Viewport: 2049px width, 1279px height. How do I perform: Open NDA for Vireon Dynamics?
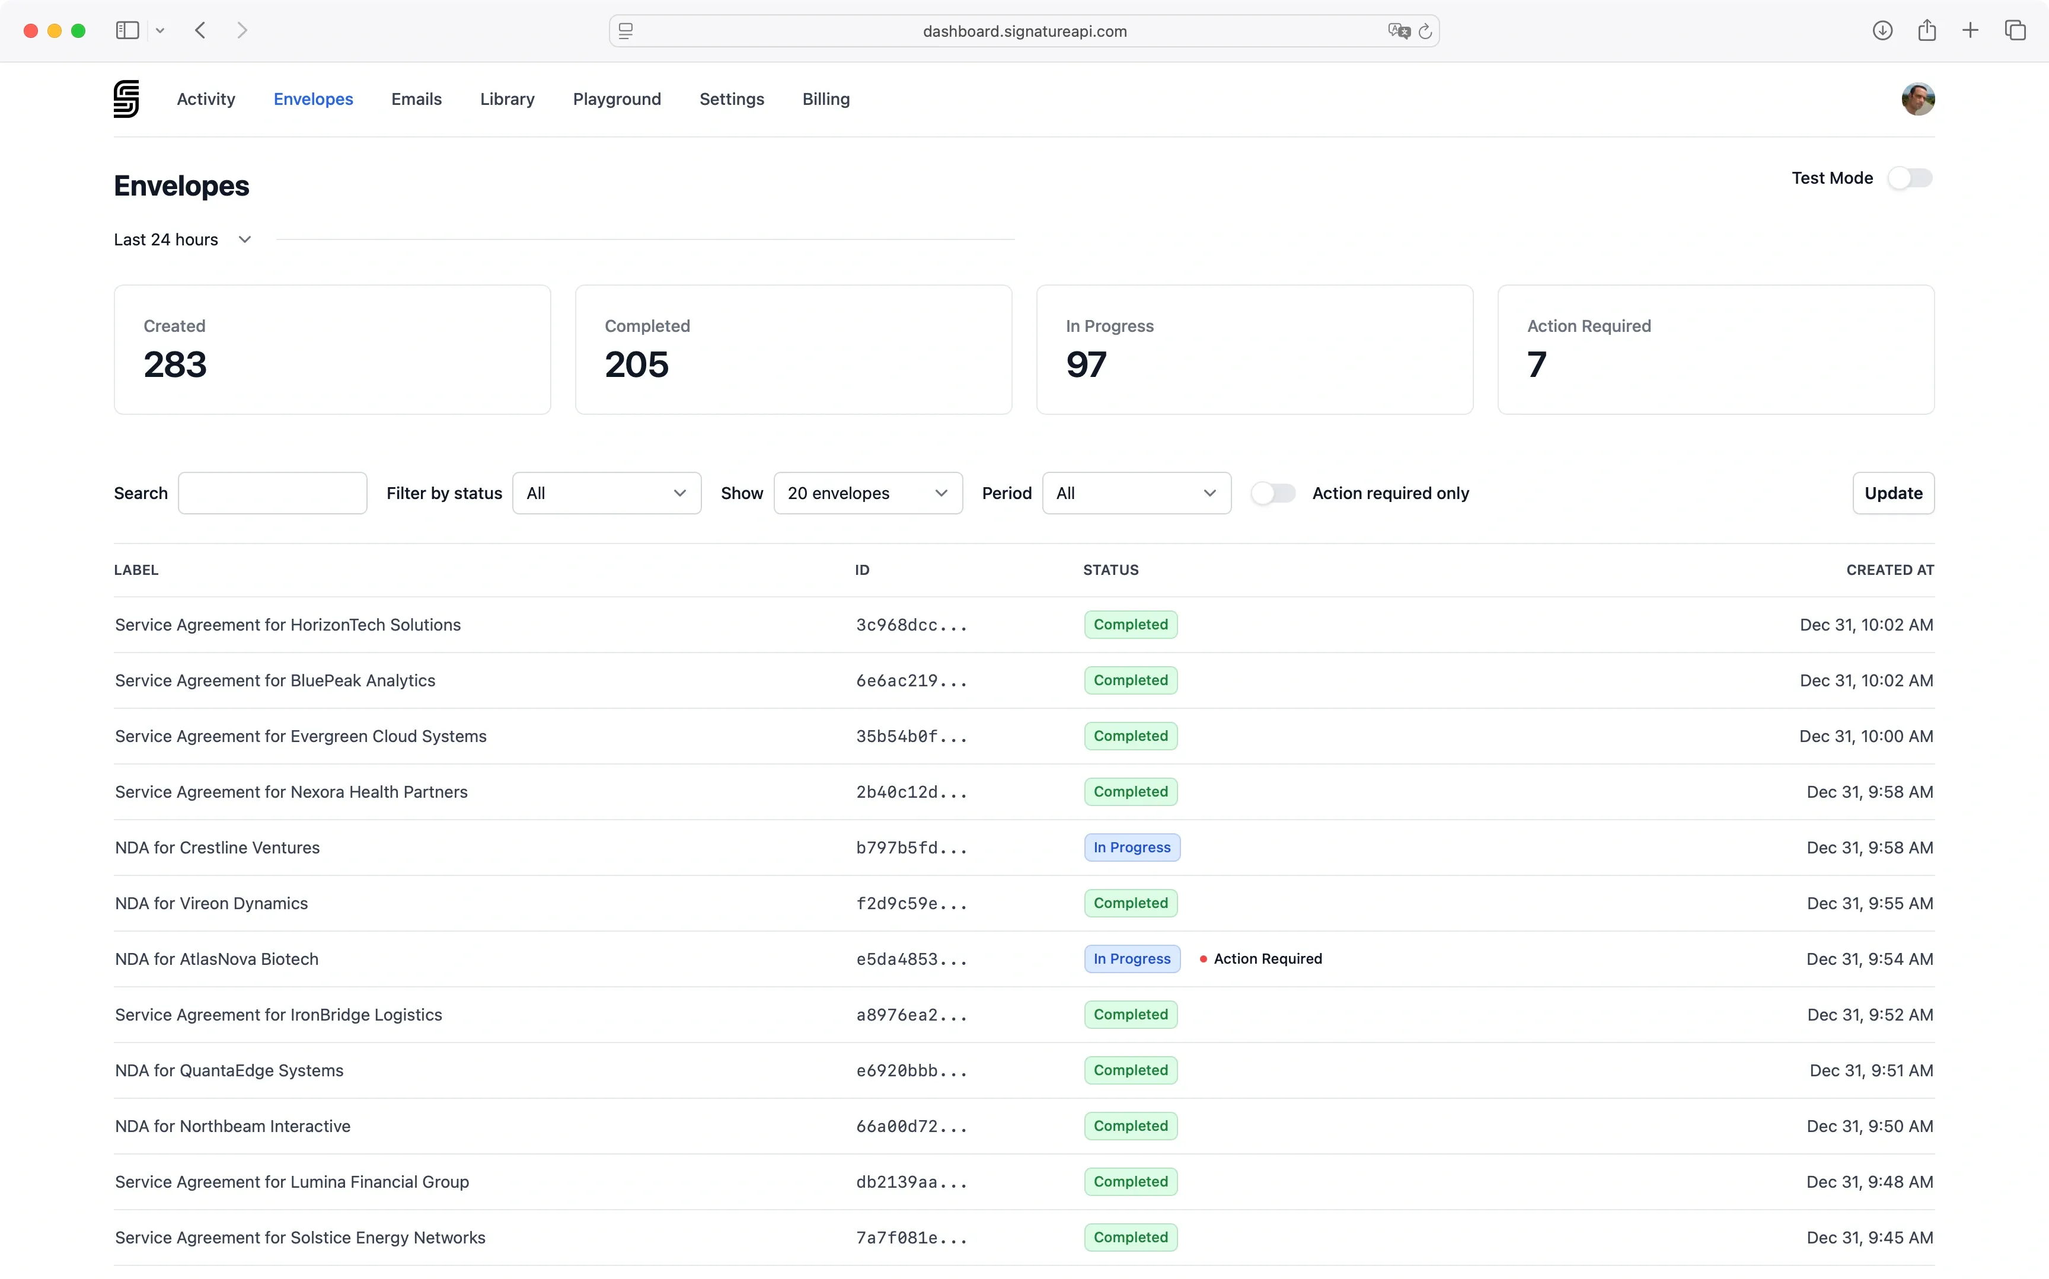pos(212,903)
